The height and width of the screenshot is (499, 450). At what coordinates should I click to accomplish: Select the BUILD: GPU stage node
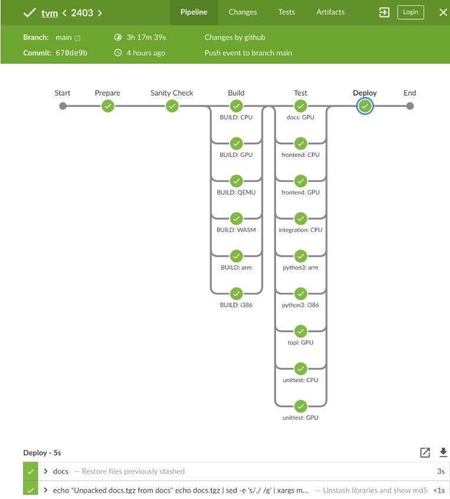point(236,143)
